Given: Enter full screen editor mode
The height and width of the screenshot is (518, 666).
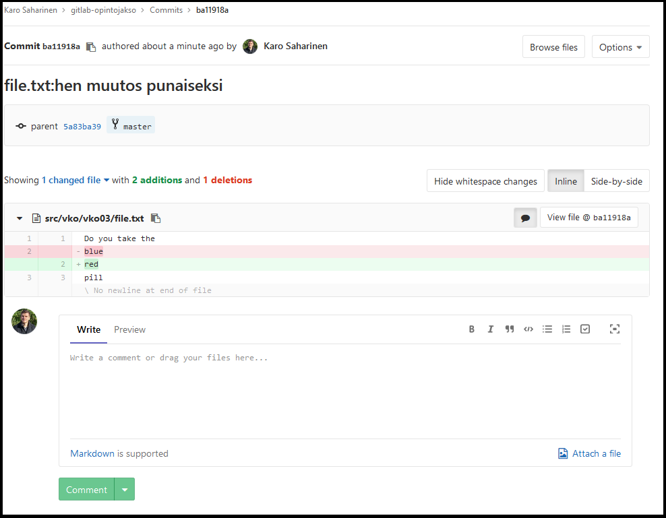Looking at the screenshot, I should coord(614,329).
